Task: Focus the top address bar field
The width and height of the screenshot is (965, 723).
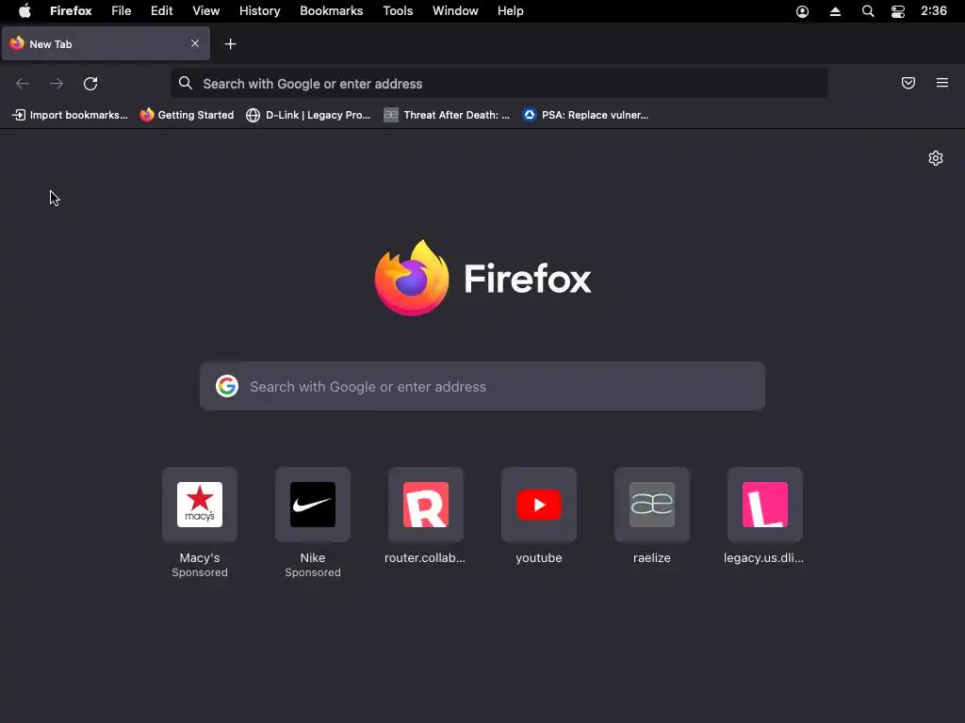Action: [x=499, y=83]
